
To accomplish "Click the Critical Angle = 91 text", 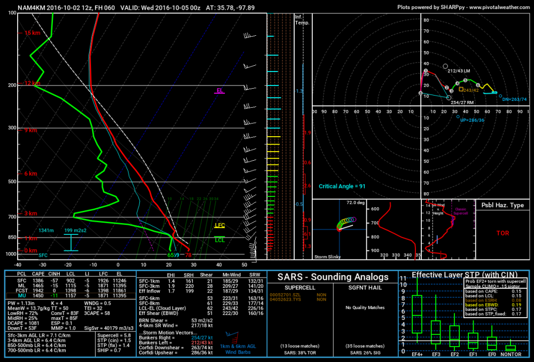I will 342,186.
